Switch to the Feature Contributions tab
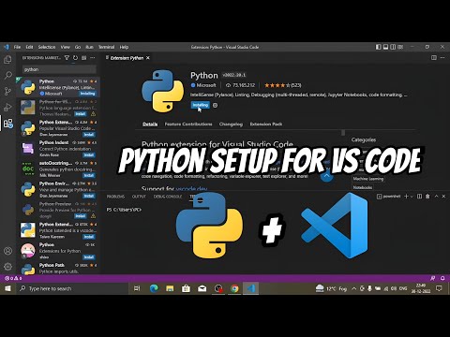The width and height of the screenshot is (450, 337). coord(188,125)
